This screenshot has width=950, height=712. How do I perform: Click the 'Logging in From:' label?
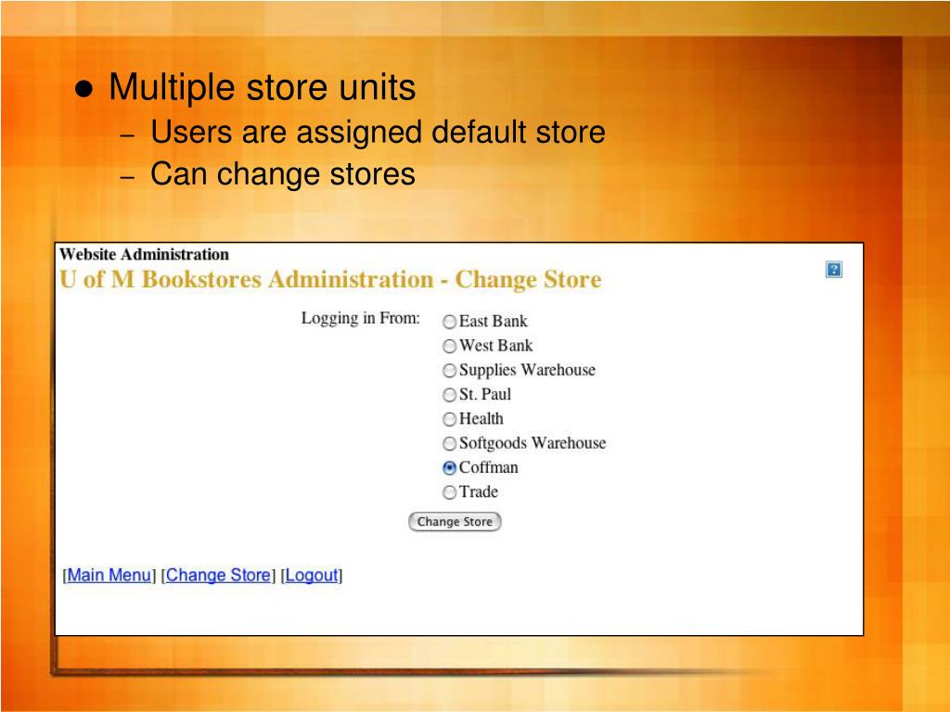point(361,319)
